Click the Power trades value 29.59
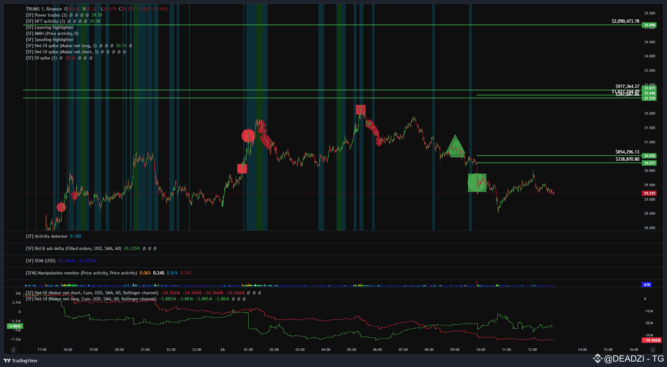 (97, 15)
